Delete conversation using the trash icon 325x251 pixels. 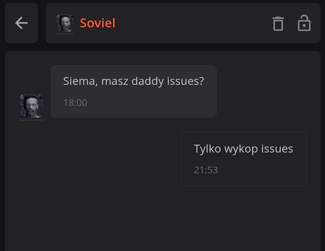[278, 23]
